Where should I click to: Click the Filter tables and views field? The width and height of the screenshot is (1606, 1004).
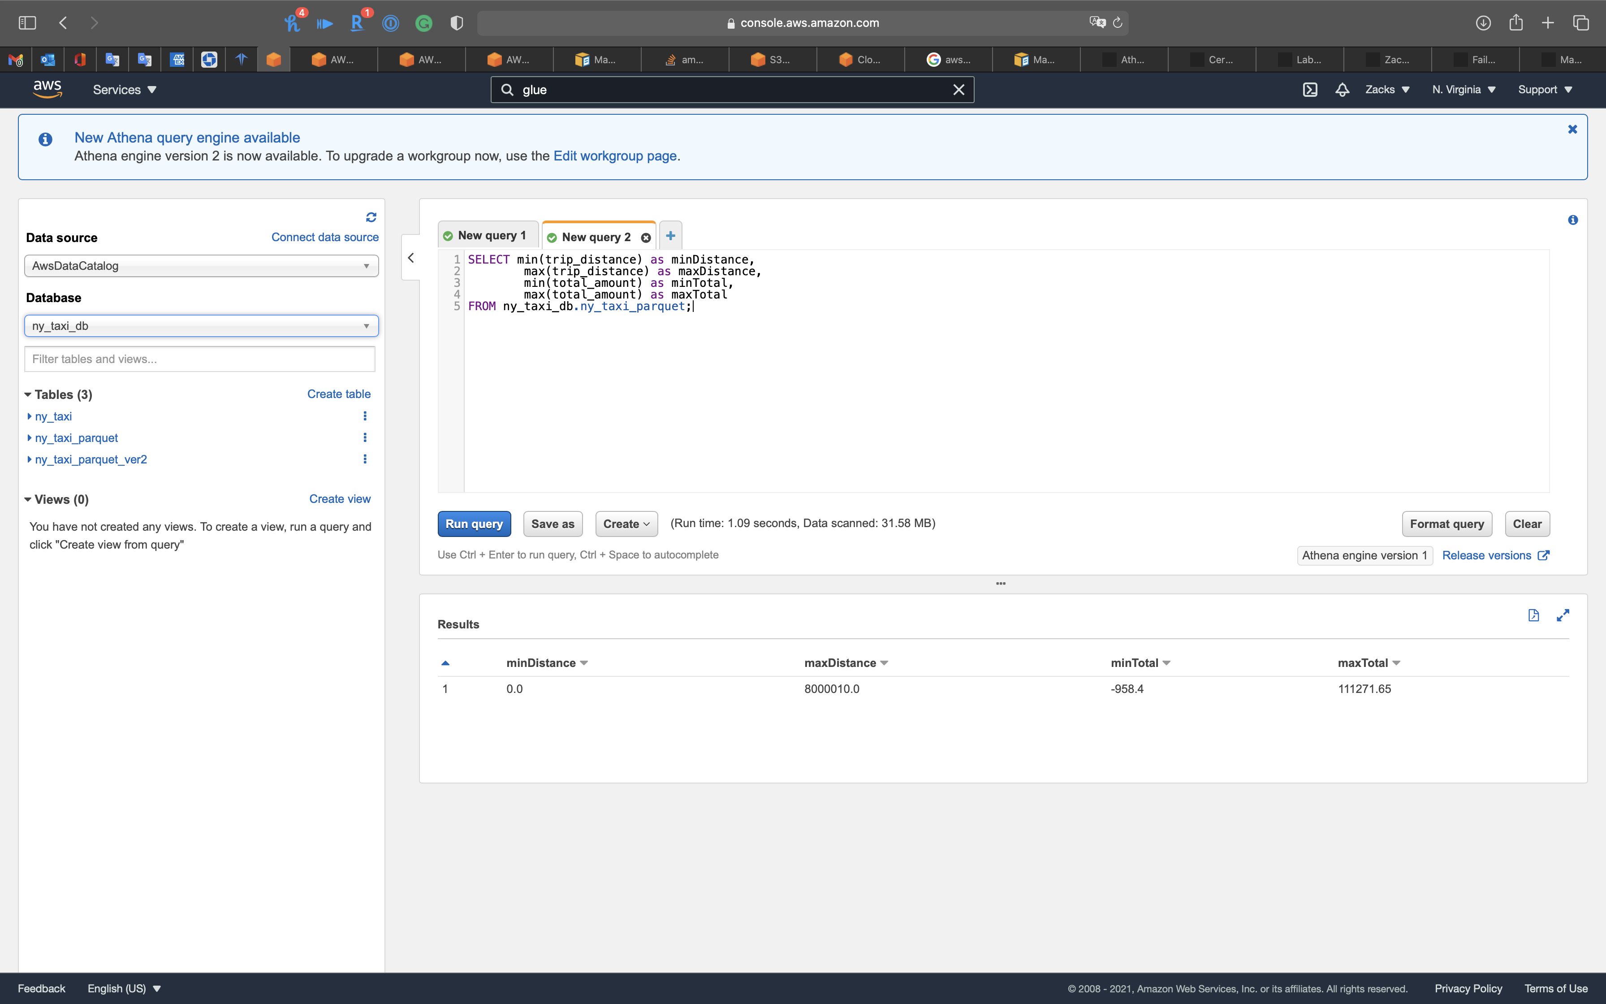(200, 359)
